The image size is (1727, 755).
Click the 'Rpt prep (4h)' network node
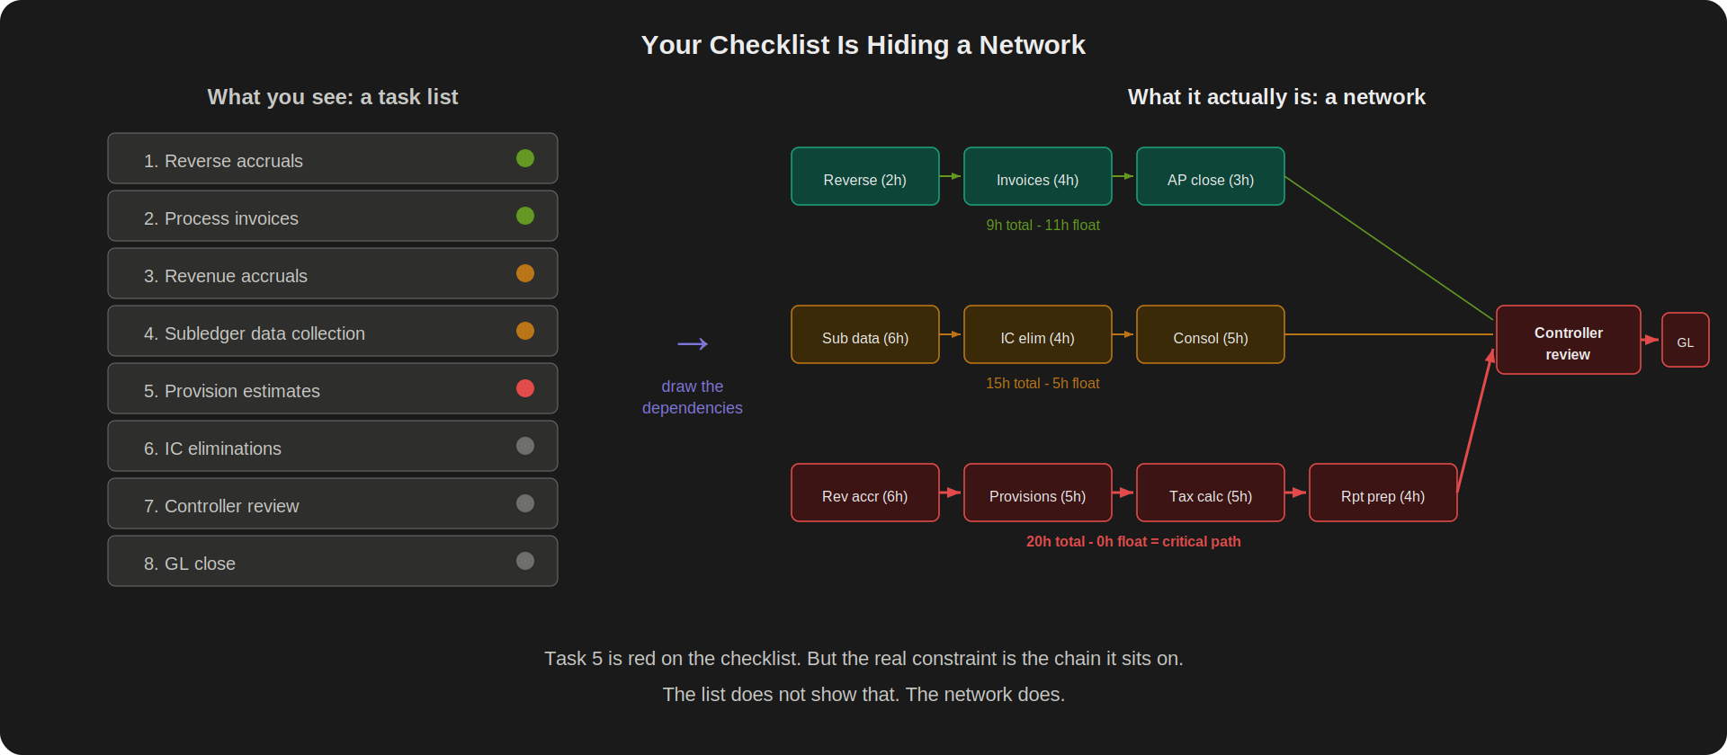[x=1383, y=493]
